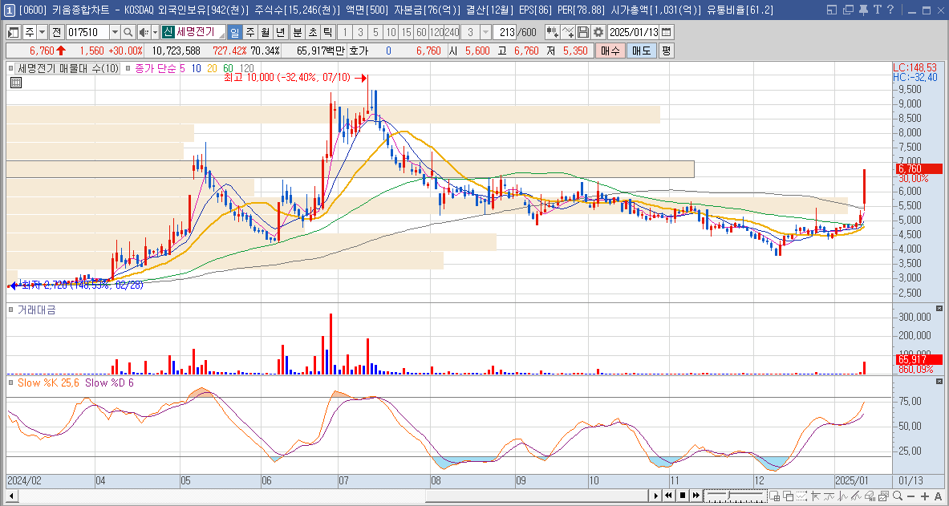Click the bottom dotted chart range icon
Image resolution: width=949 pixels, height=506 pixels.
pyautogui.click(x=801, y=496)
